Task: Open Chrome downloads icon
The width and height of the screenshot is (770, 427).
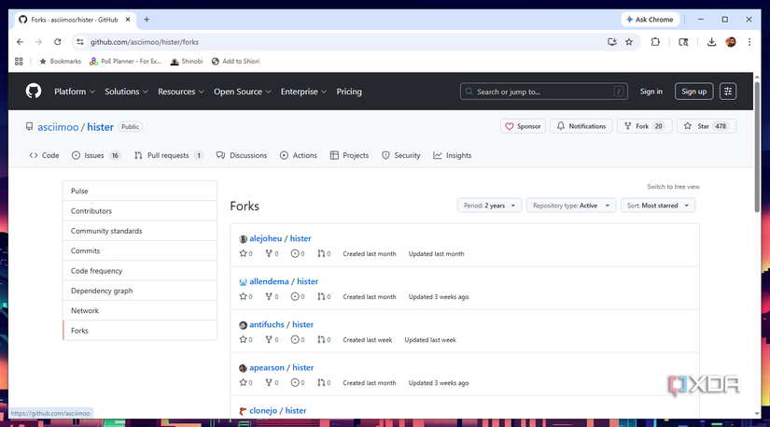Action: coord(711,42)
